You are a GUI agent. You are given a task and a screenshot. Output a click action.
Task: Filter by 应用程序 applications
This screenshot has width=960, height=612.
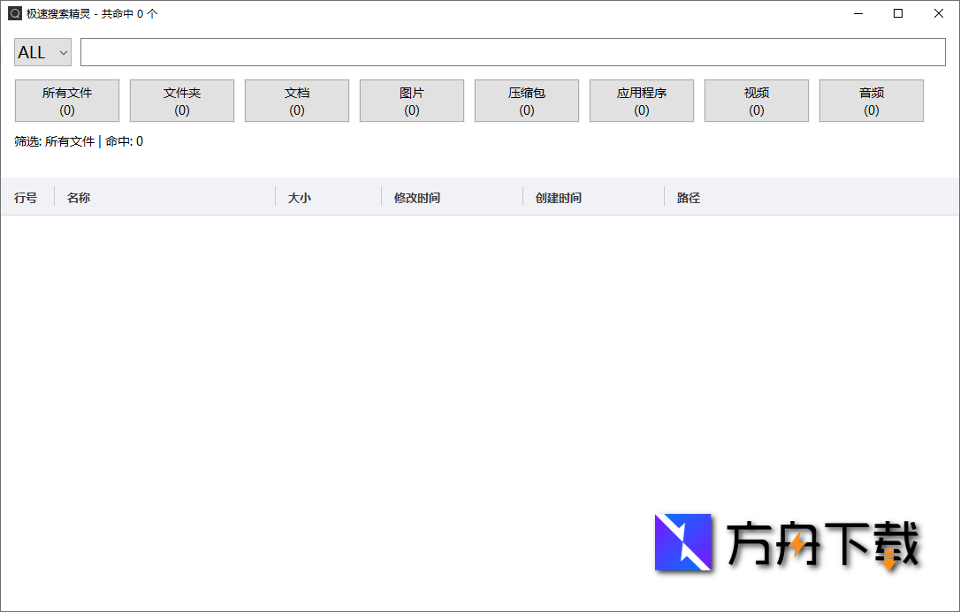641,100
